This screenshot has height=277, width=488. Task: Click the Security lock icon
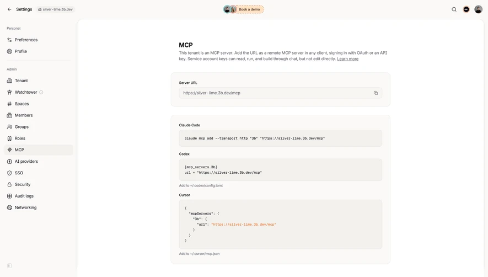tap(9, 184)
